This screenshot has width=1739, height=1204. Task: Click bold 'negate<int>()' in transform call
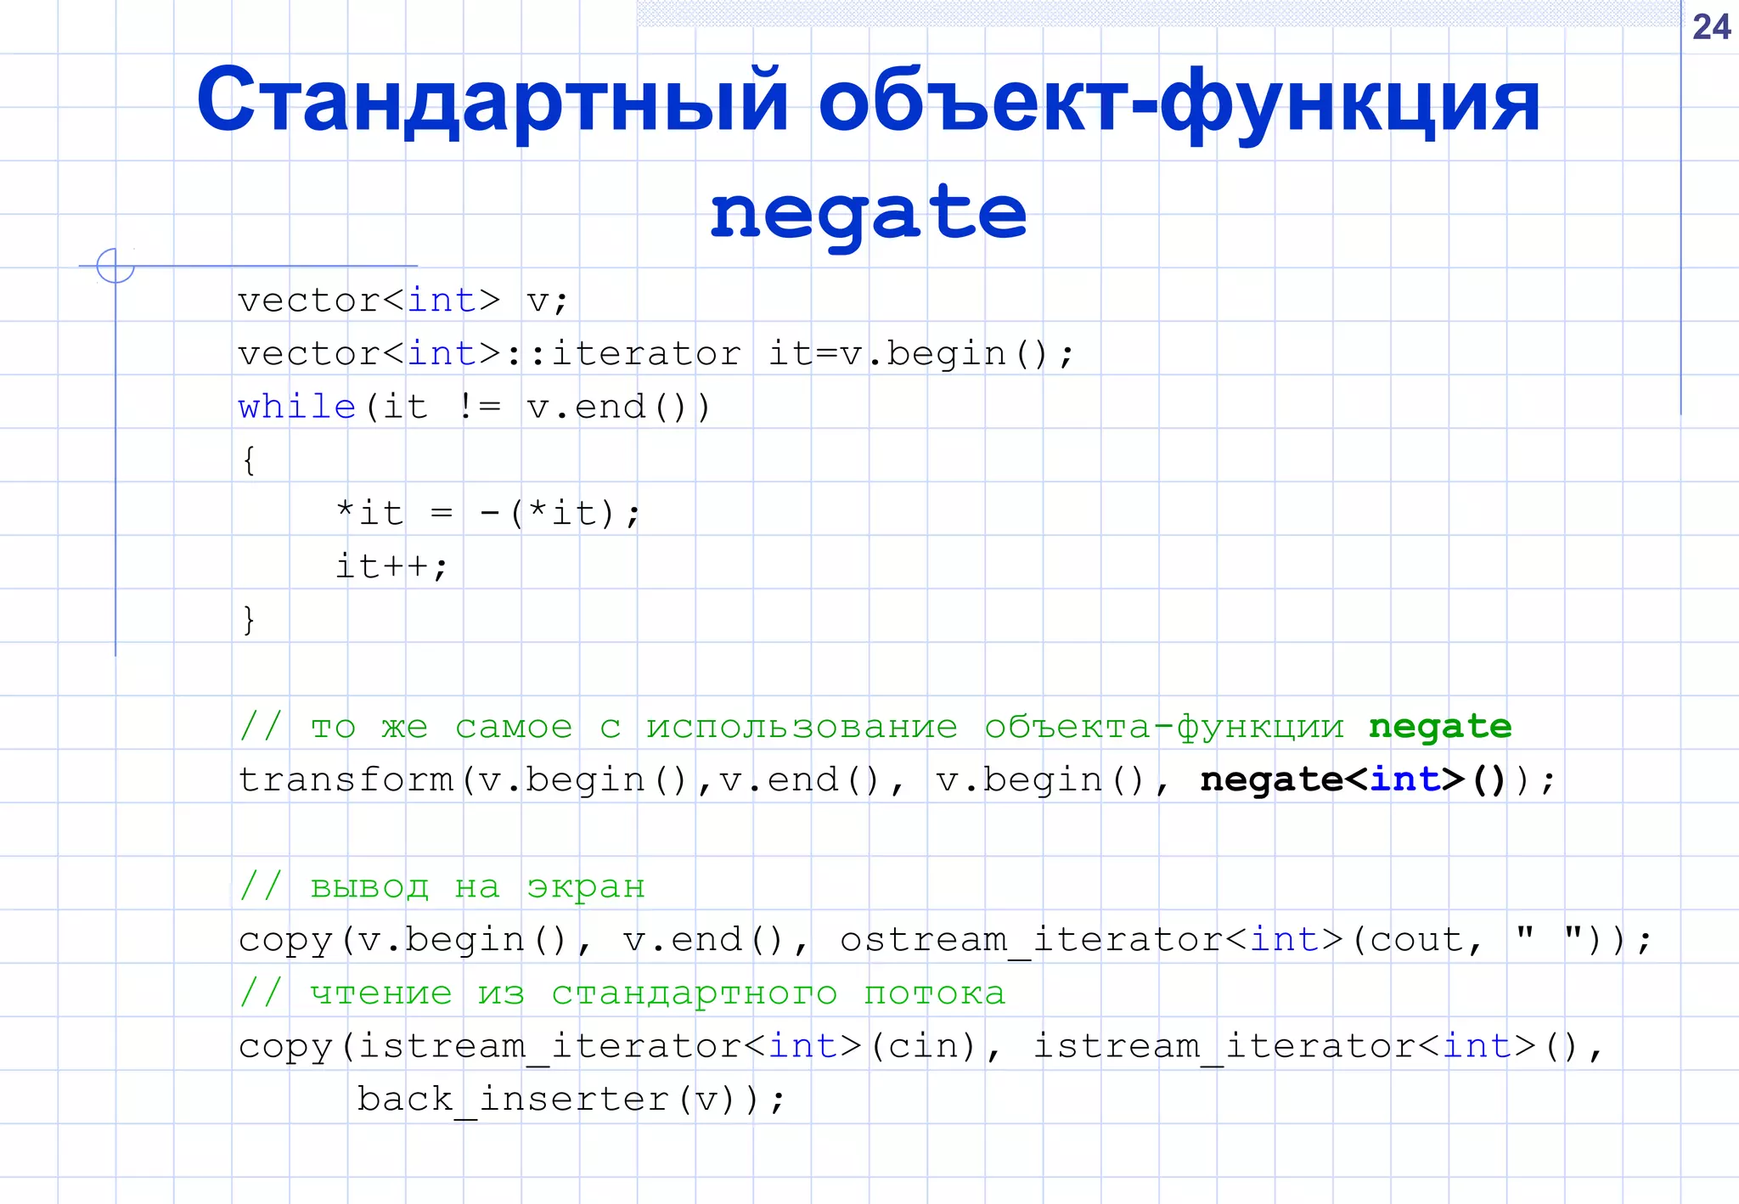coord(1353,780)
